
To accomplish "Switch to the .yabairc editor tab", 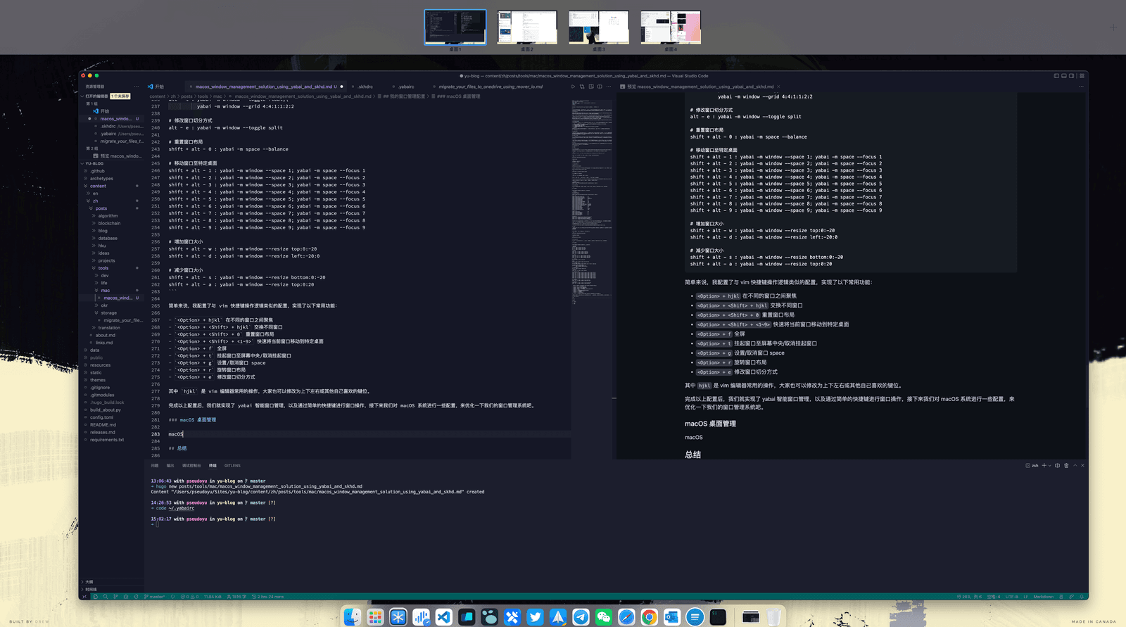I will click(406, 87).
